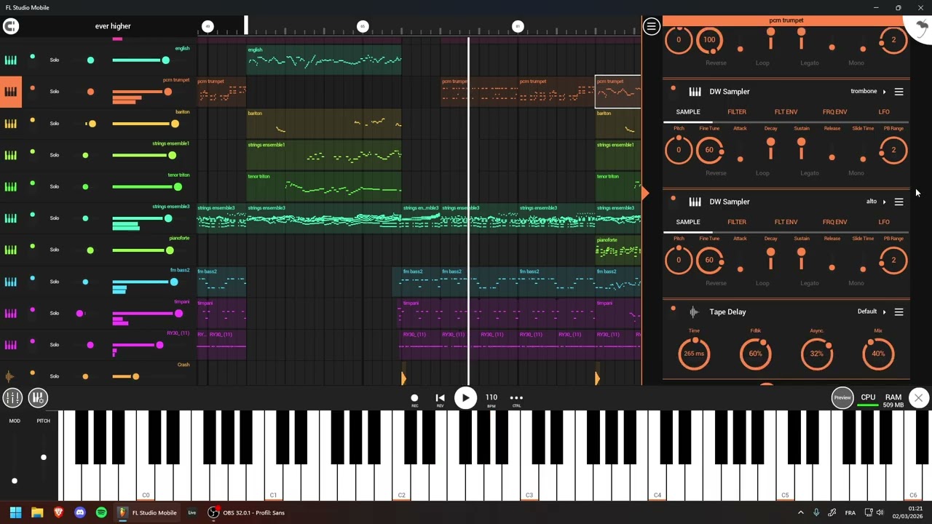Solo the Crash track
This screenshot has width=932, height=524.
(x=55, y=376)
